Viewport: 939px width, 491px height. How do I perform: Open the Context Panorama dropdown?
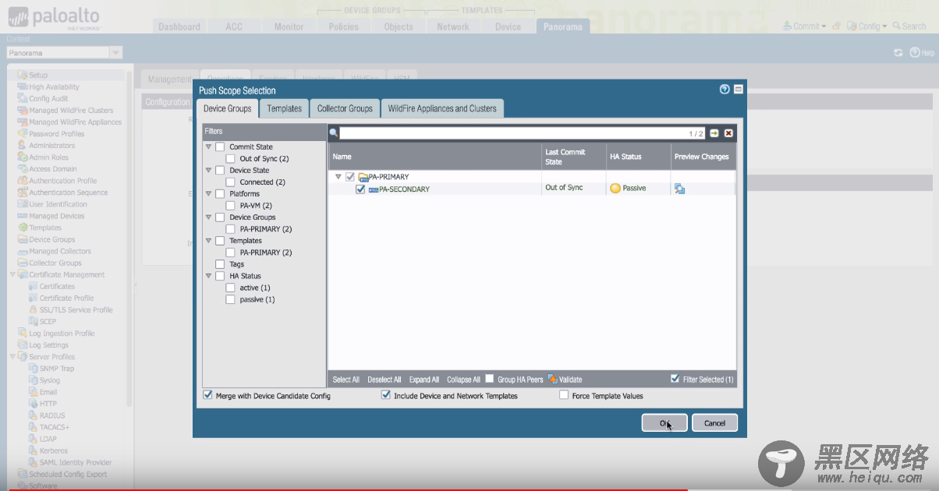point(115,53)
